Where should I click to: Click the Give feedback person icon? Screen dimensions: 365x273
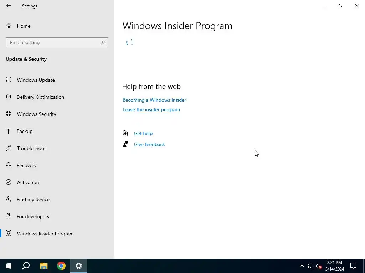tap(125, 144)
